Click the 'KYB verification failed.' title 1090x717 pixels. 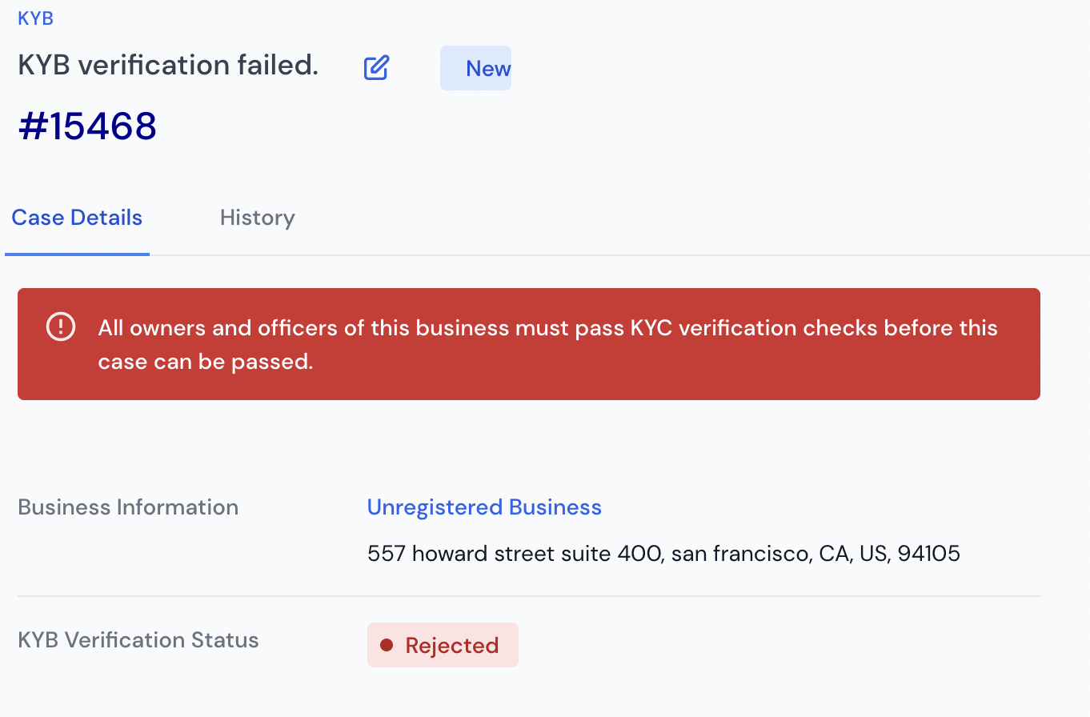pos(168,66)
